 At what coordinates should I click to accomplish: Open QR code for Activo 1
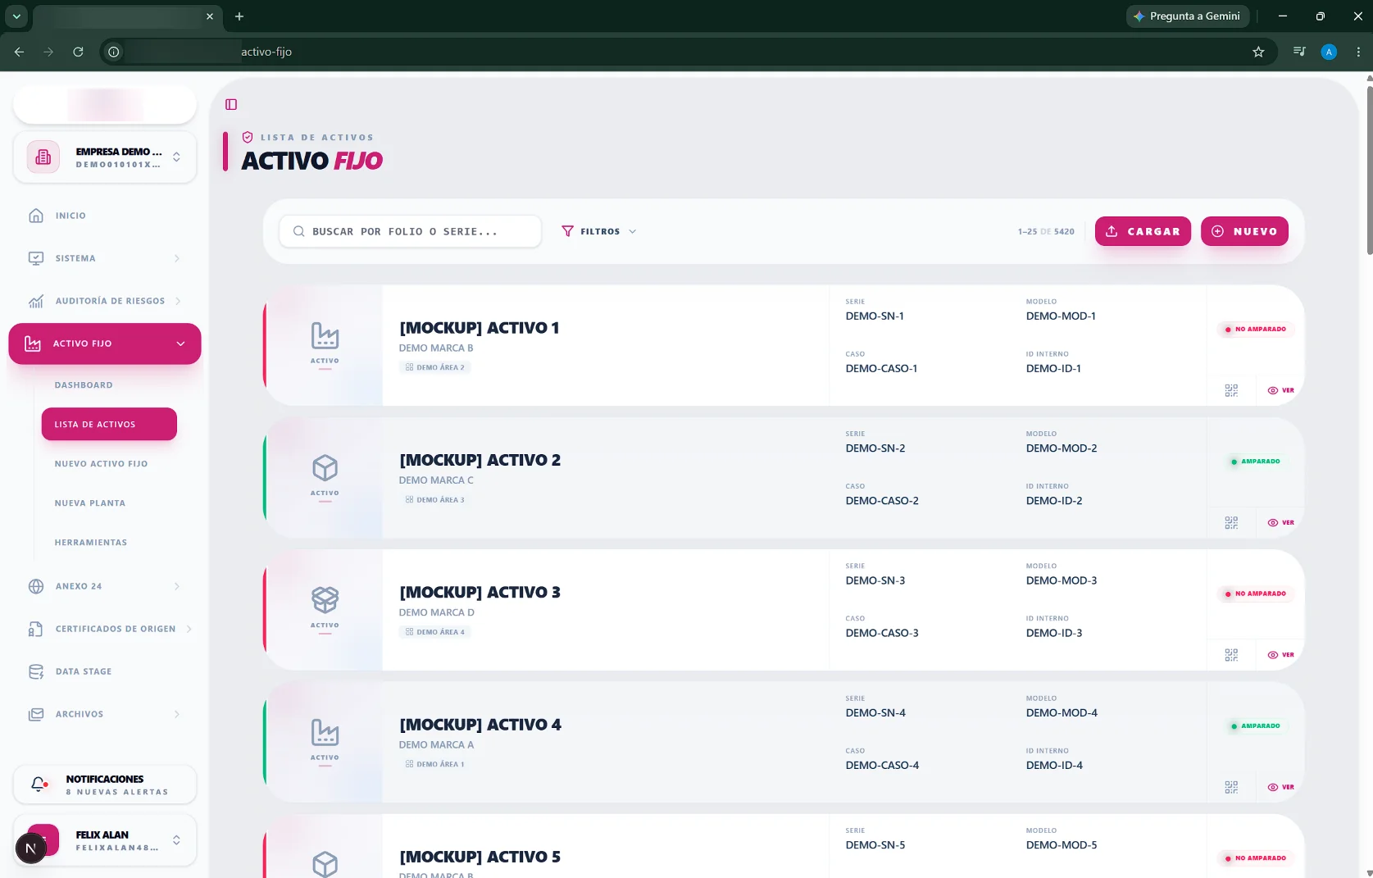(1231, 390)
